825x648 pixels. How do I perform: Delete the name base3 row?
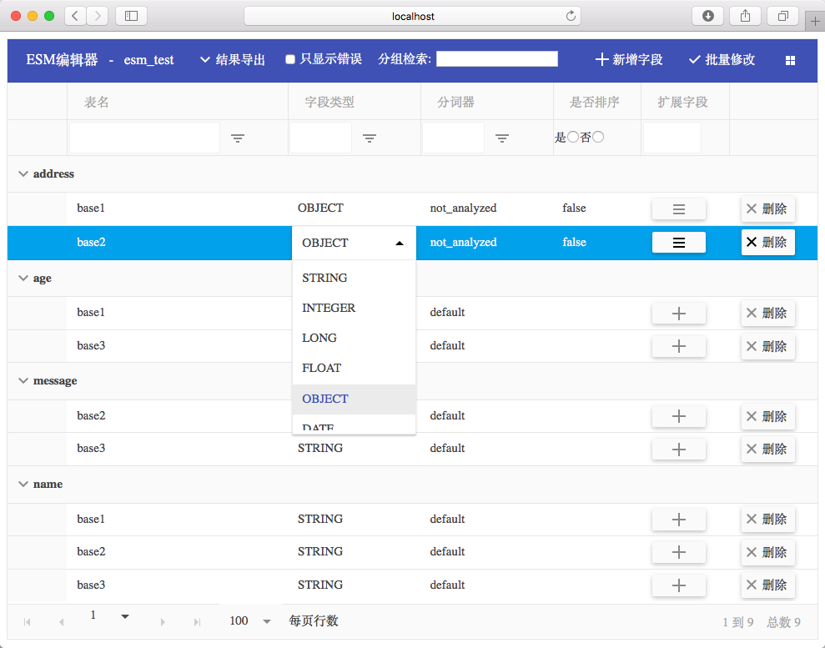point(767,585)
